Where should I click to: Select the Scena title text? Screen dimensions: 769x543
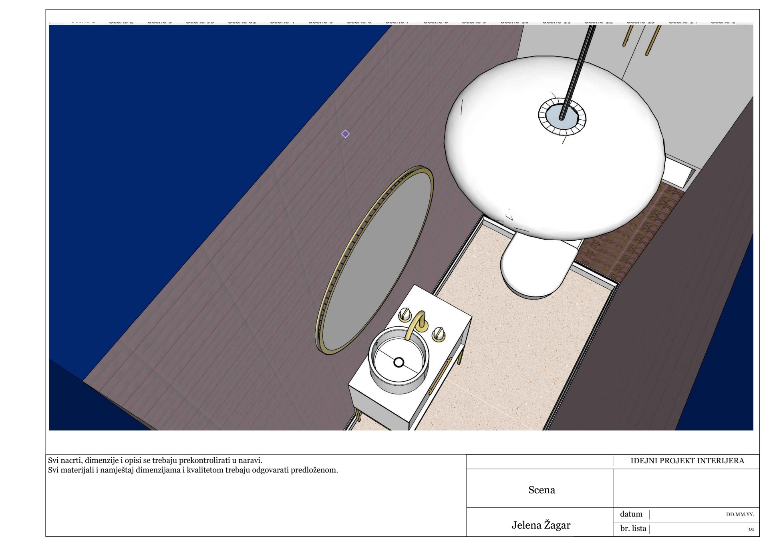click(541, 490)
